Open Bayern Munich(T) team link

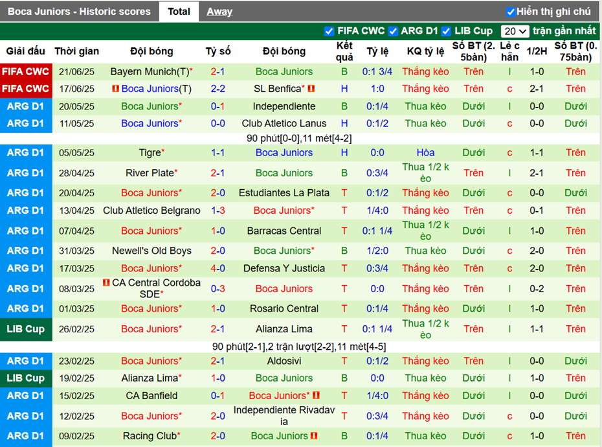tap(150, 71)
